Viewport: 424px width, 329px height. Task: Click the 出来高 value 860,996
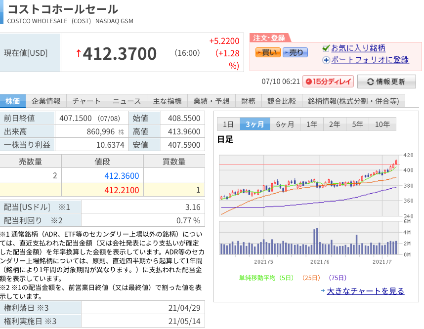101,132
